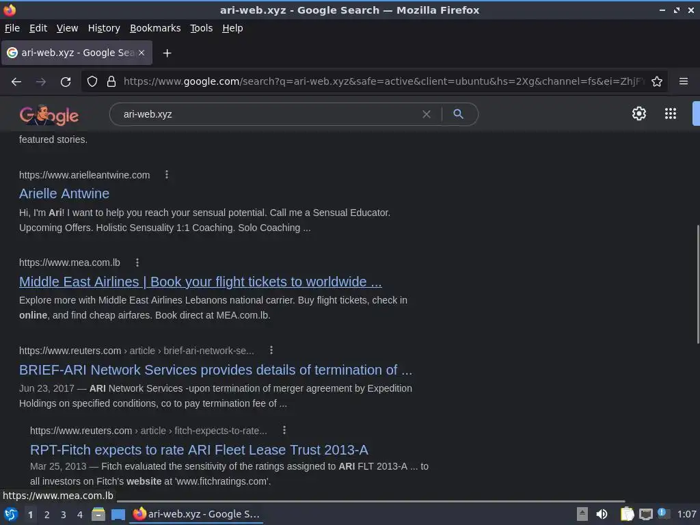The height and width of the screenshot is (525, 700).
Task: Open the clipboard manager tray icon
Action: [628, 514]
